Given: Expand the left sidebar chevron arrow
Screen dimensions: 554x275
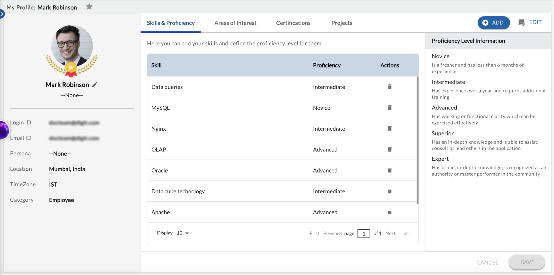Looking at the screenshot, I should click(x=2, y=14).
